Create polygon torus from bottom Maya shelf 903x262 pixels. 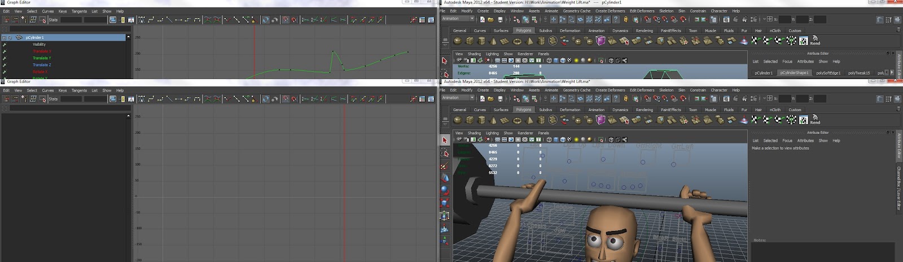tap(517, 120)
